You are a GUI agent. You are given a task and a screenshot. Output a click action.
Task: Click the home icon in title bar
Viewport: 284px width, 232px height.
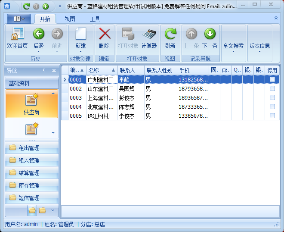click(7, 6)
